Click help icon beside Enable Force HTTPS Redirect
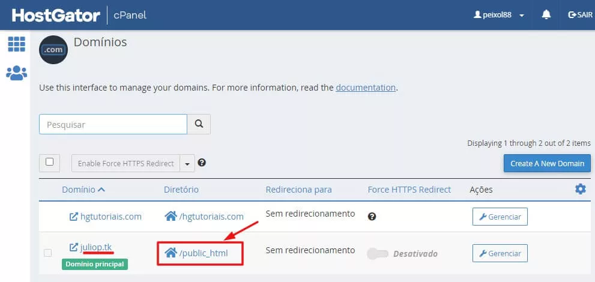Screen dimensions: 595x282 tap(202, 163)
